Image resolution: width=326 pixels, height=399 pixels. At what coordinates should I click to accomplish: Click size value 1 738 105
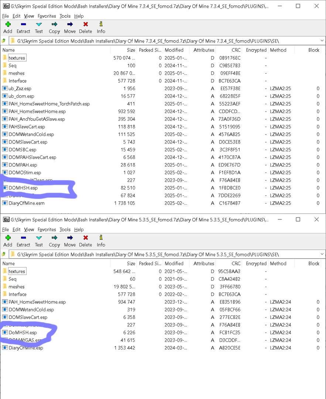[x=124, y=203]
